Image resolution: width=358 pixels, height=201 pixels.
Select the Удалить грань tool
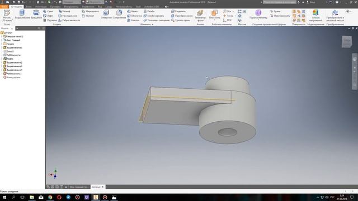(x=180, y=20)
